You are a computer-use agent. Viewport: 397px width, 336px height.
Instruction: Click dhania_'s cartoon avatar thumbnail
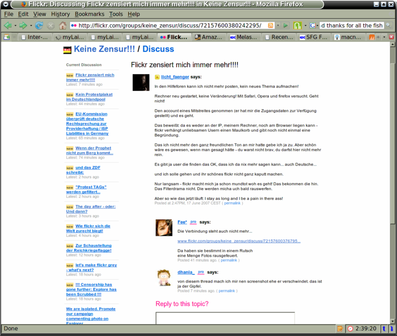click(164, 278)
